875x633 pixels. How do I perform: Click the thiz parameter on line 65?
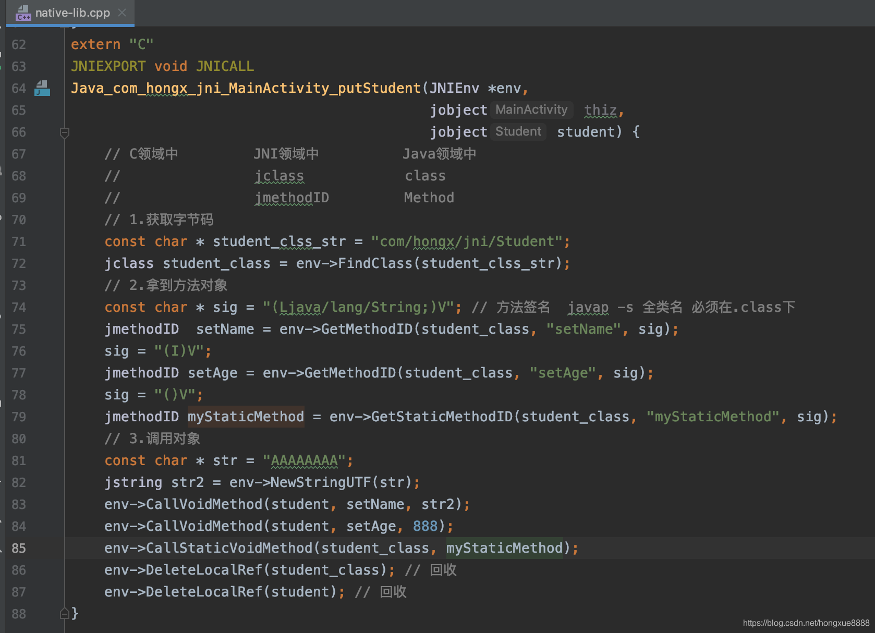point(600,110)
